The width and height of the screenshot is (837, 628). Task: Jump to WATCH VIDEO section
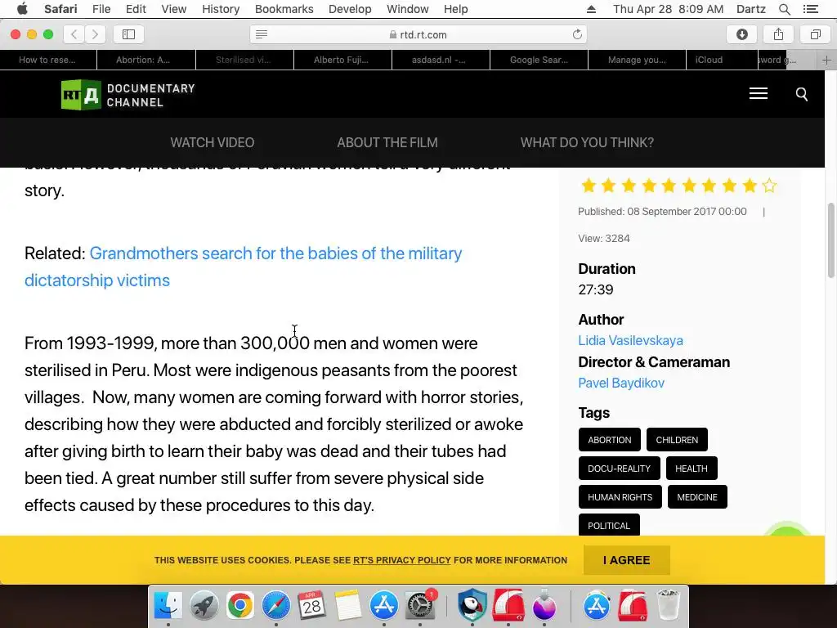[212, 142]
